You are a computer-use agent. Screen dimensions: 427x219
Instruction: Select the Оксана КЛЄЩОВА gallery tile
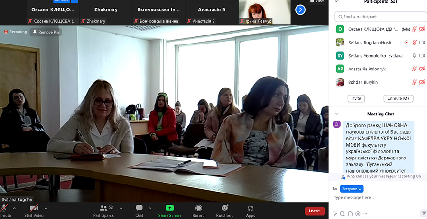click(x=53, y=12)
